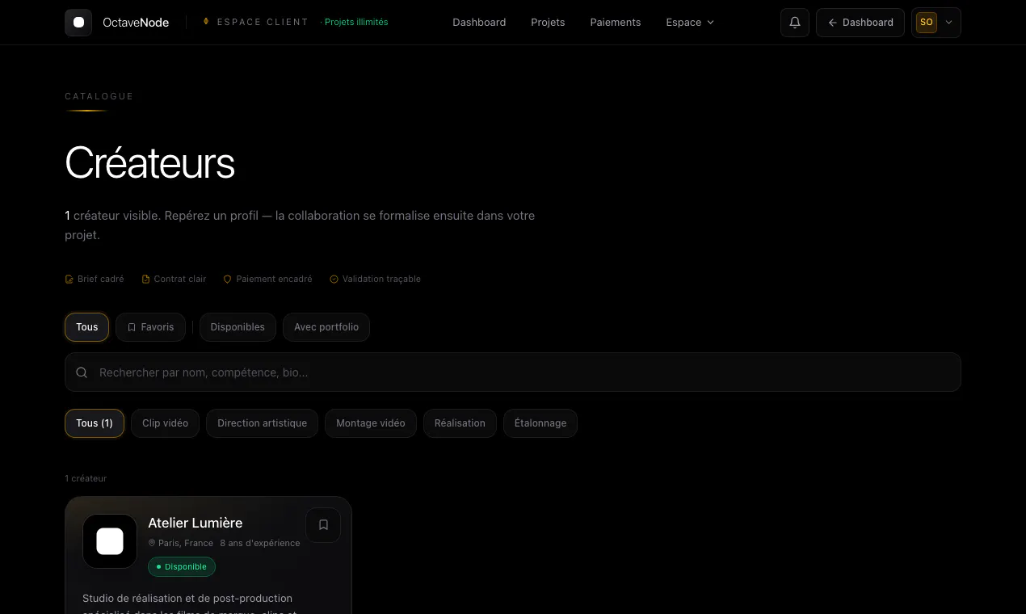The image size is (1026, 614).
Task: Filter by Clip vidéo category
Action: [165, 423]
